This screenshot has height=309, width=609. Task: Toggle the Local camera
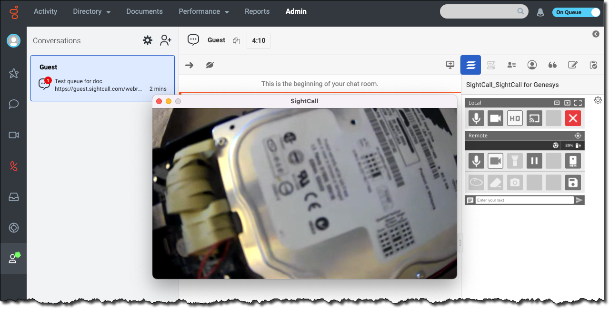pos(496,118)
